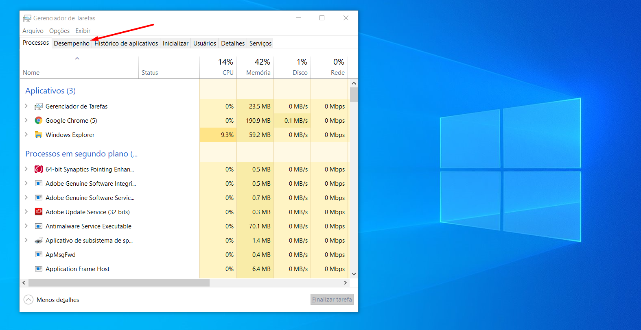
Task: Click the Finalizar tarefa button
Action: pyautogui.click(x=332, y=300)
